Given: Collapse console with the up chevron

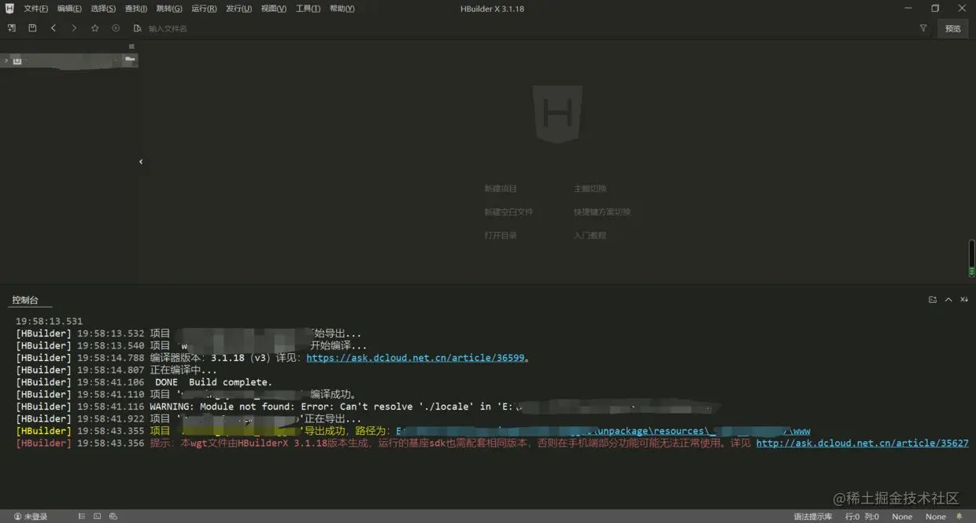Looking at the screenshot, I should pyautogui.click(x=948, y=300).
